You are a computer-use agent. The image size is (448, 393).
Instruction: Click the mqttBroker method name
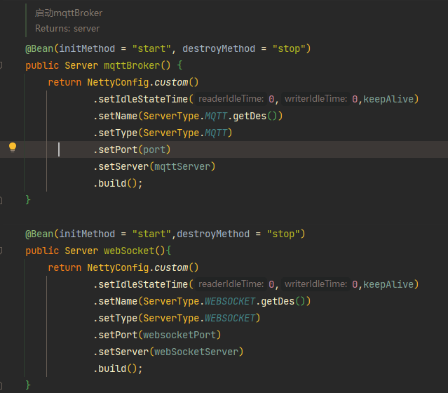[x=132, y=65]
